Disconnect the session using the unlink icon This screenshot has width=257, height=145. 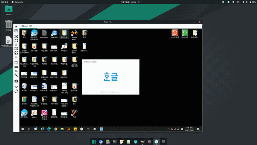16,91
